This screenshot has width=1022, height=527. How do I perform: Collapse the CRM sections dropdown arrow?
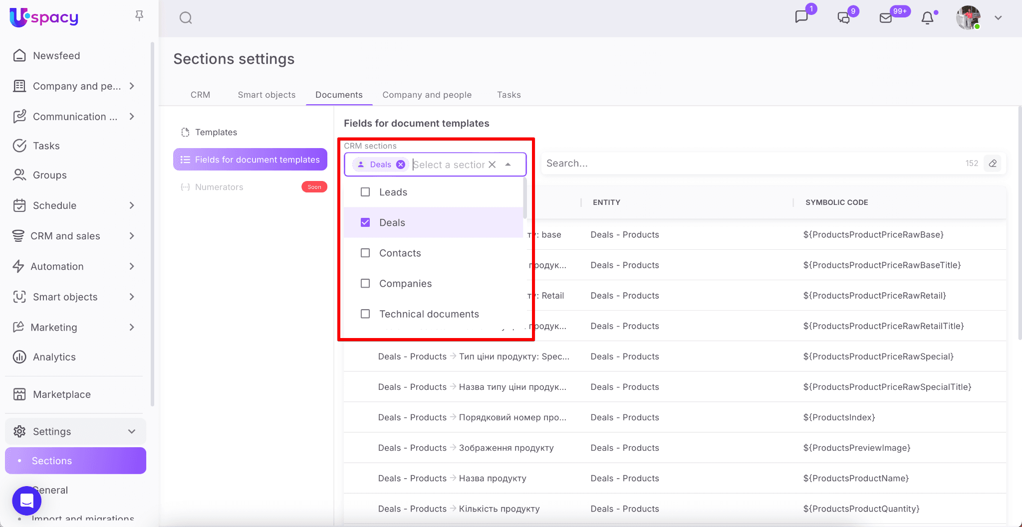pyautogui.click(x=508, y=165)
